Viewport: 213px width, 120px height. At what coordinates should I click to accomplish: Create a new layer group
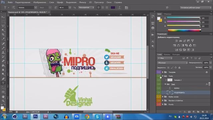(x=198, y=112)
